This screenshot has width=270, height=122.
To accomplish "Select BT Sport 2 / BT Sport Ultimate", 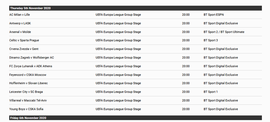I will [224, 32].
